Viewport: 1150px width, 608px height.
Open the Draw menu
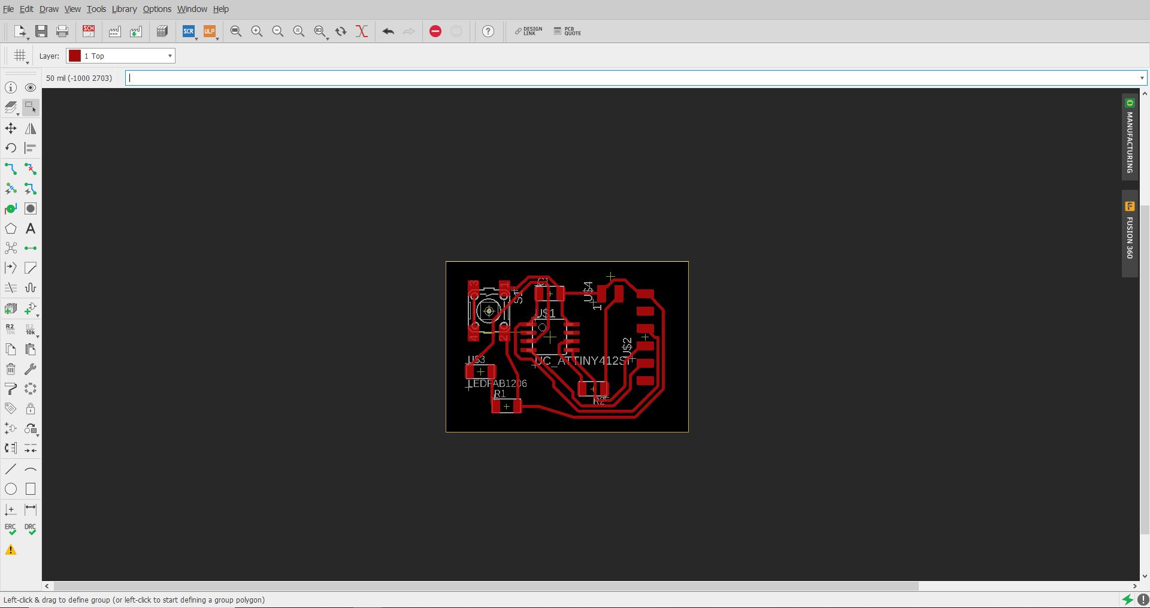[x=49, y=9]
